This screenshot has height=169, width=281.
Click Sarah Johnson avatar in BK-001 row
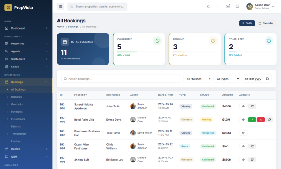coord(133,106)
